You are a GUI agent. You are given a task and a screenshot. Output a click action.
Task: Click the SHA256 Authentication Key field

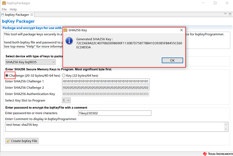pyautogui.click(x=106, y=94)
